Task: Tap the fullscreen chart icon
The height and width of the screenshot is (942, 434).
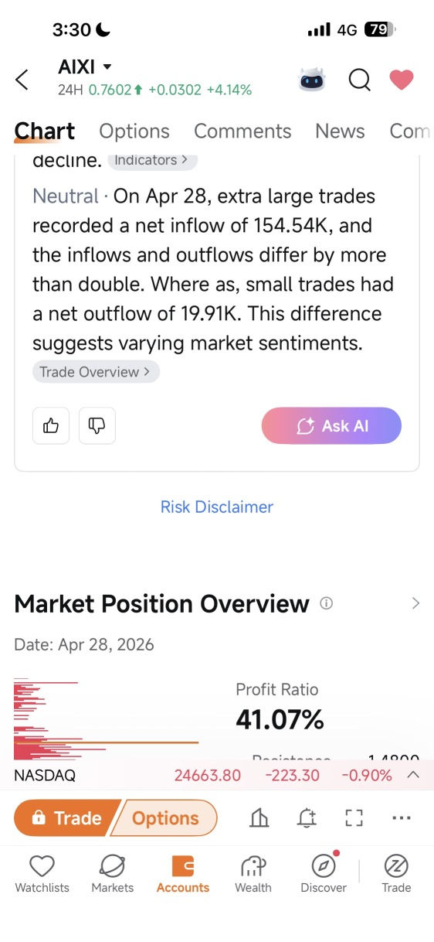Action: click(x=354, y=818)
